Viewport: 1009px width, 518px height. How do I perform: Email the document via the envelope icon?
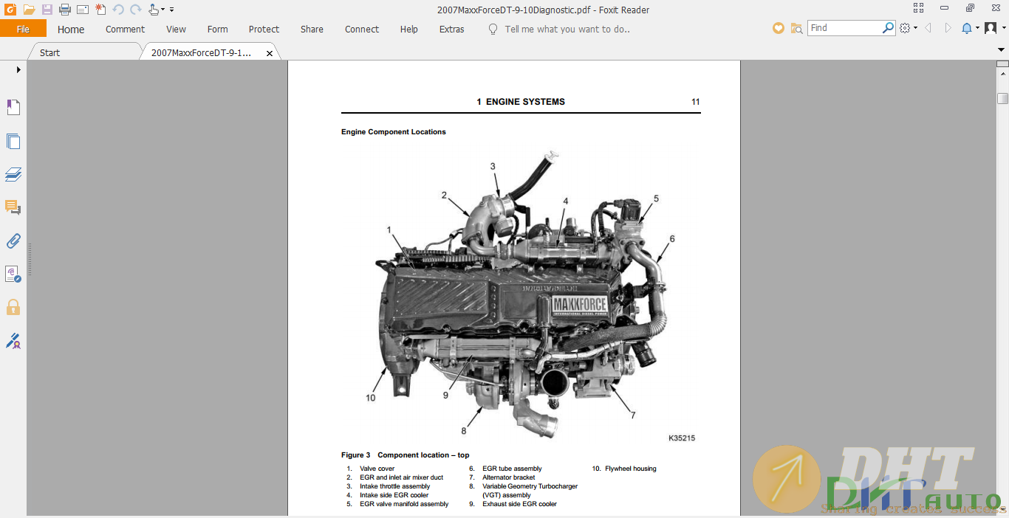pyautogui.click(x=83, y=10)
